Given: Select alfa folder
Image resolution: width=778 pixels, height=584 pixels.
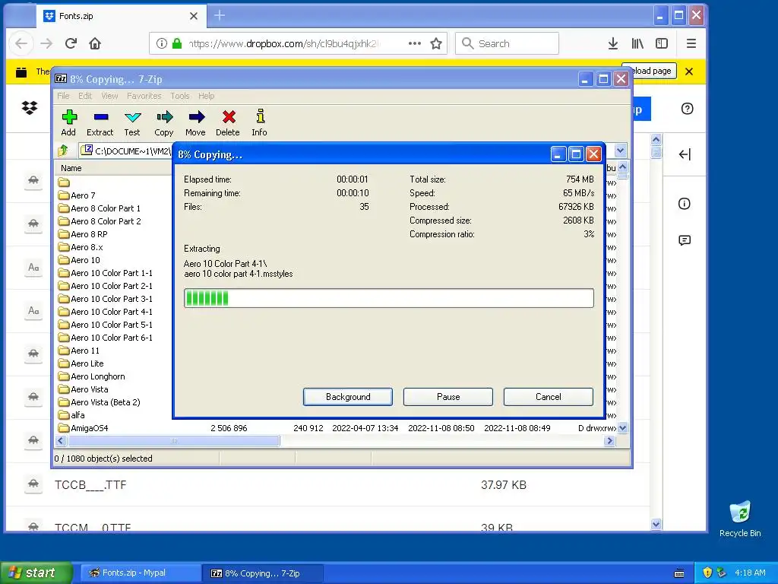Looking at the screenshot, I should tap(71, 414).
